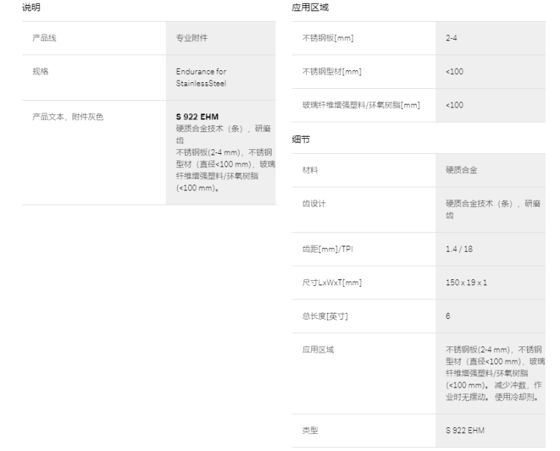Click bold S 922 EHM product text title
The width and height of the screenshot is (560, 451).
click(192, 117)
